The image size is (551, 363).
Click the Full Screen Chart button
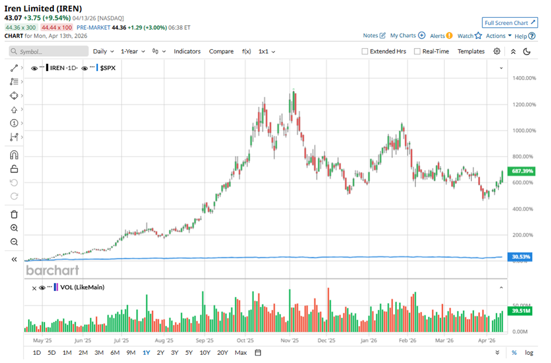click(x=509, y=23)
